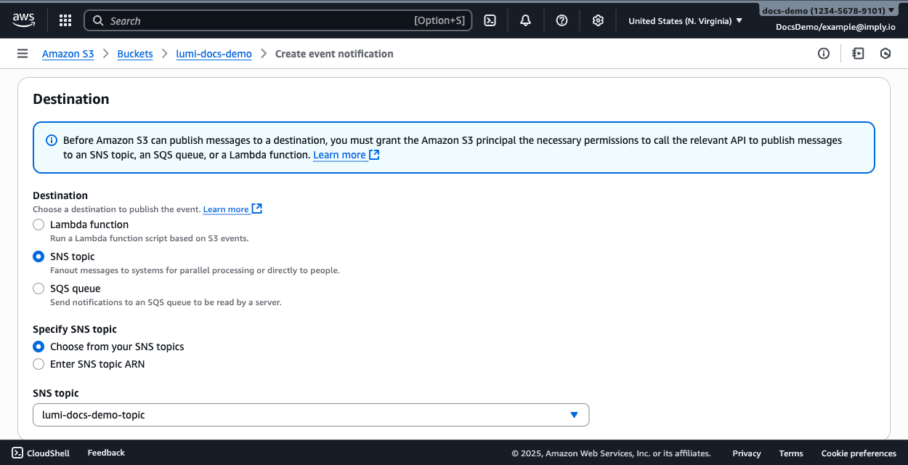Go to Buckets breadcrumb

(x=135, y=54)
